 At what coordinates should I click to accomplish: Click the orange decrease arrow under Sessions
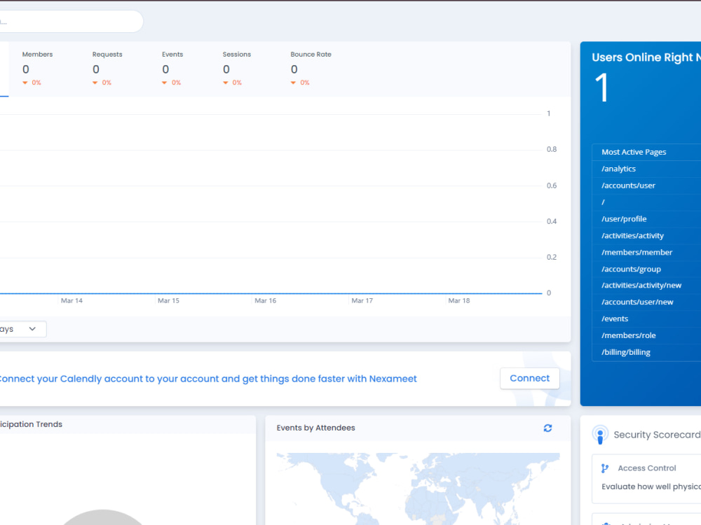coord(224,83)
